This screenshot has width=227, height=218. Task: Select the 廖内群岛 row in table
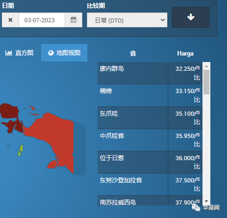(x=150, y=73)
